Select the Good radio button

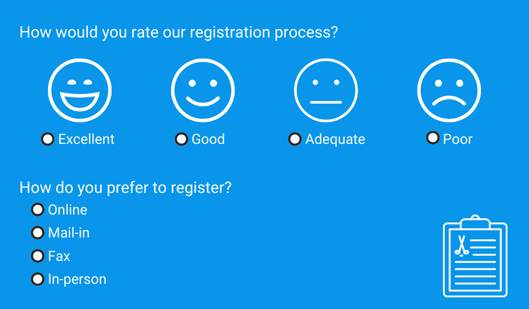181,139
